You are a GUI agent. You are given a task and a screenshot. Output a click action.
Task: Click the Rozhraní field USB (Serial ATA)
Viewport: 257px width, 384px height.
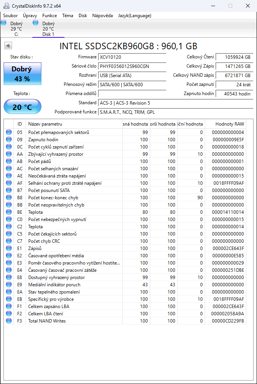click(x=132, y=76)
